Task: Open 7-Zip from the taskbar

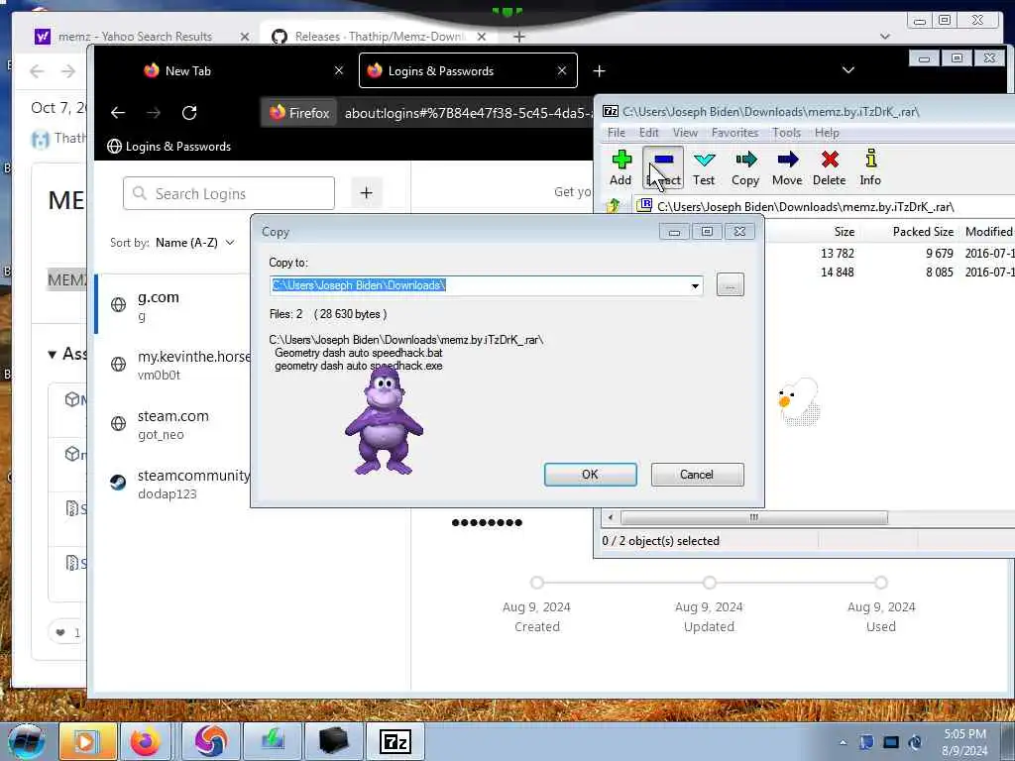Action: [395, 741]
